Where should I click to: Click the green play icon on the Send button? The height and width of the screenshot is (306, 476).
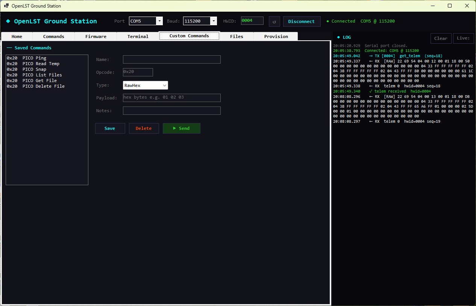pyautogui.click(x=175, y=128)
